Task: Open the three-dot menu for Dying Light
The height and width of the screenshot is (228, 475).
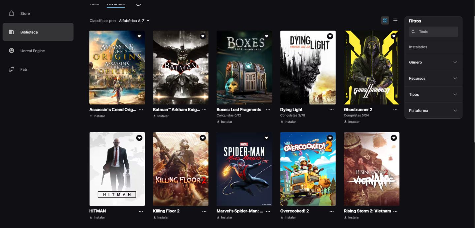Action: [332, 110]
